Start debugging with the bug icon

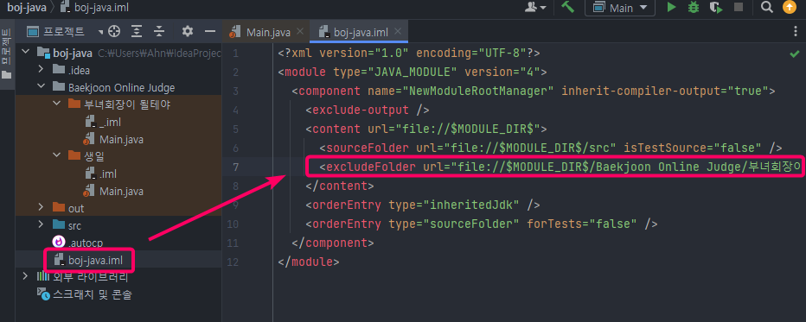(x=694, y=7)
